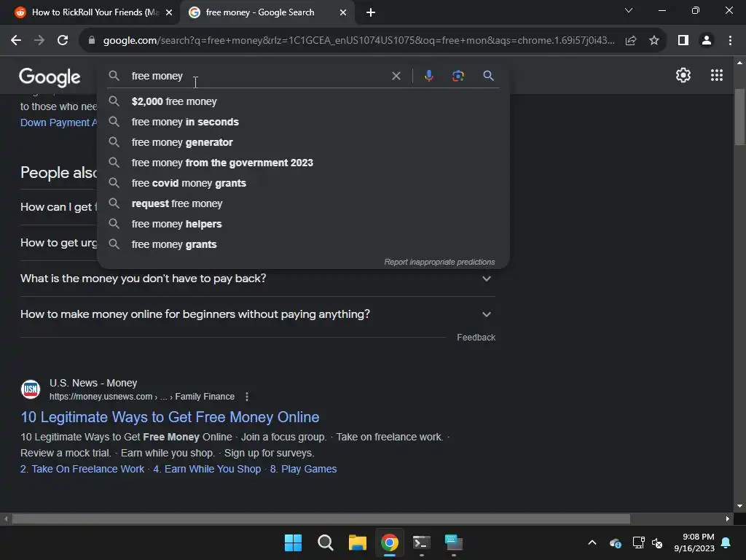Select suggestion 'free money grants'
Image resolution: width=746 pixels, height=560 pixels.
[304, 245]
